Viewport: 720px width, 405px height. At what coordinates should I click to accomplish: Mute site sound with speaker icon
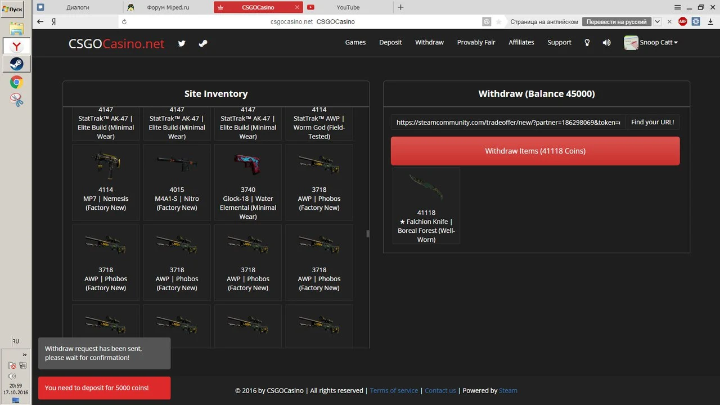[x=606, y=43]
